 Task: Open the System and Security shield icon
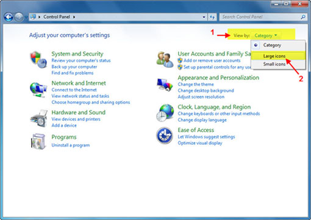[x=38, y=59]
